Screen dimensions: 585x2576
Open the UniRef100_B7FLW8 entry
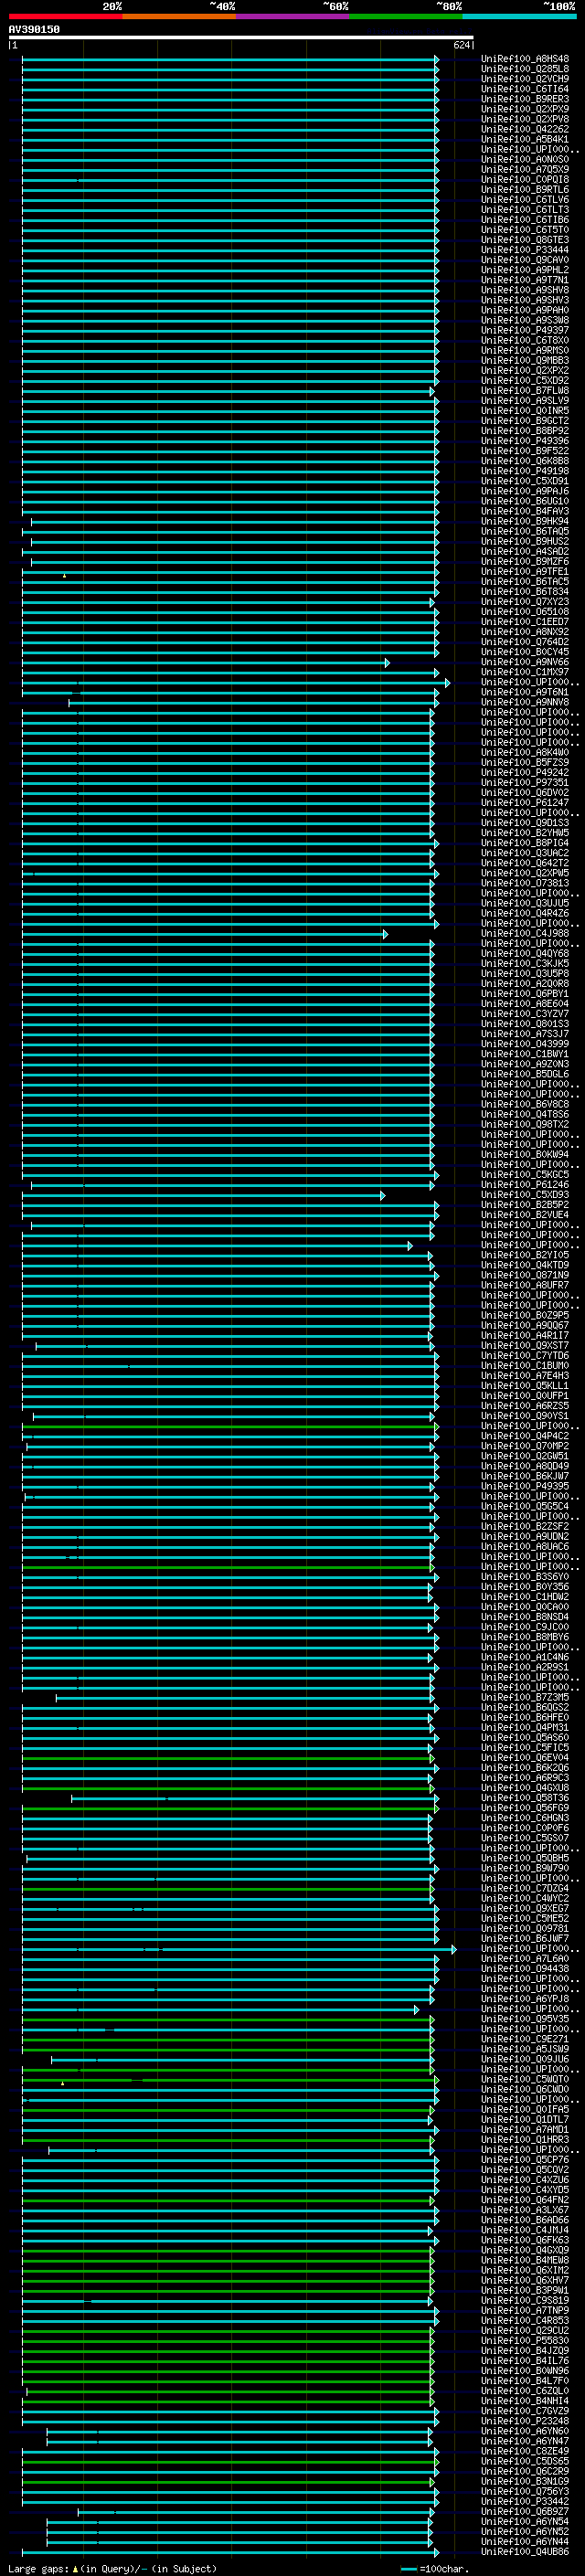[x=525, y=391]
